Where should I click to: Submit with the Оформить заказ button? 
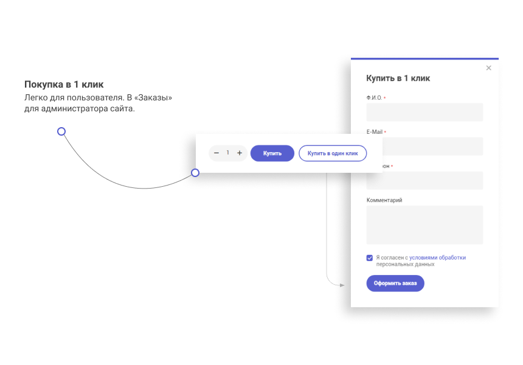395,283
